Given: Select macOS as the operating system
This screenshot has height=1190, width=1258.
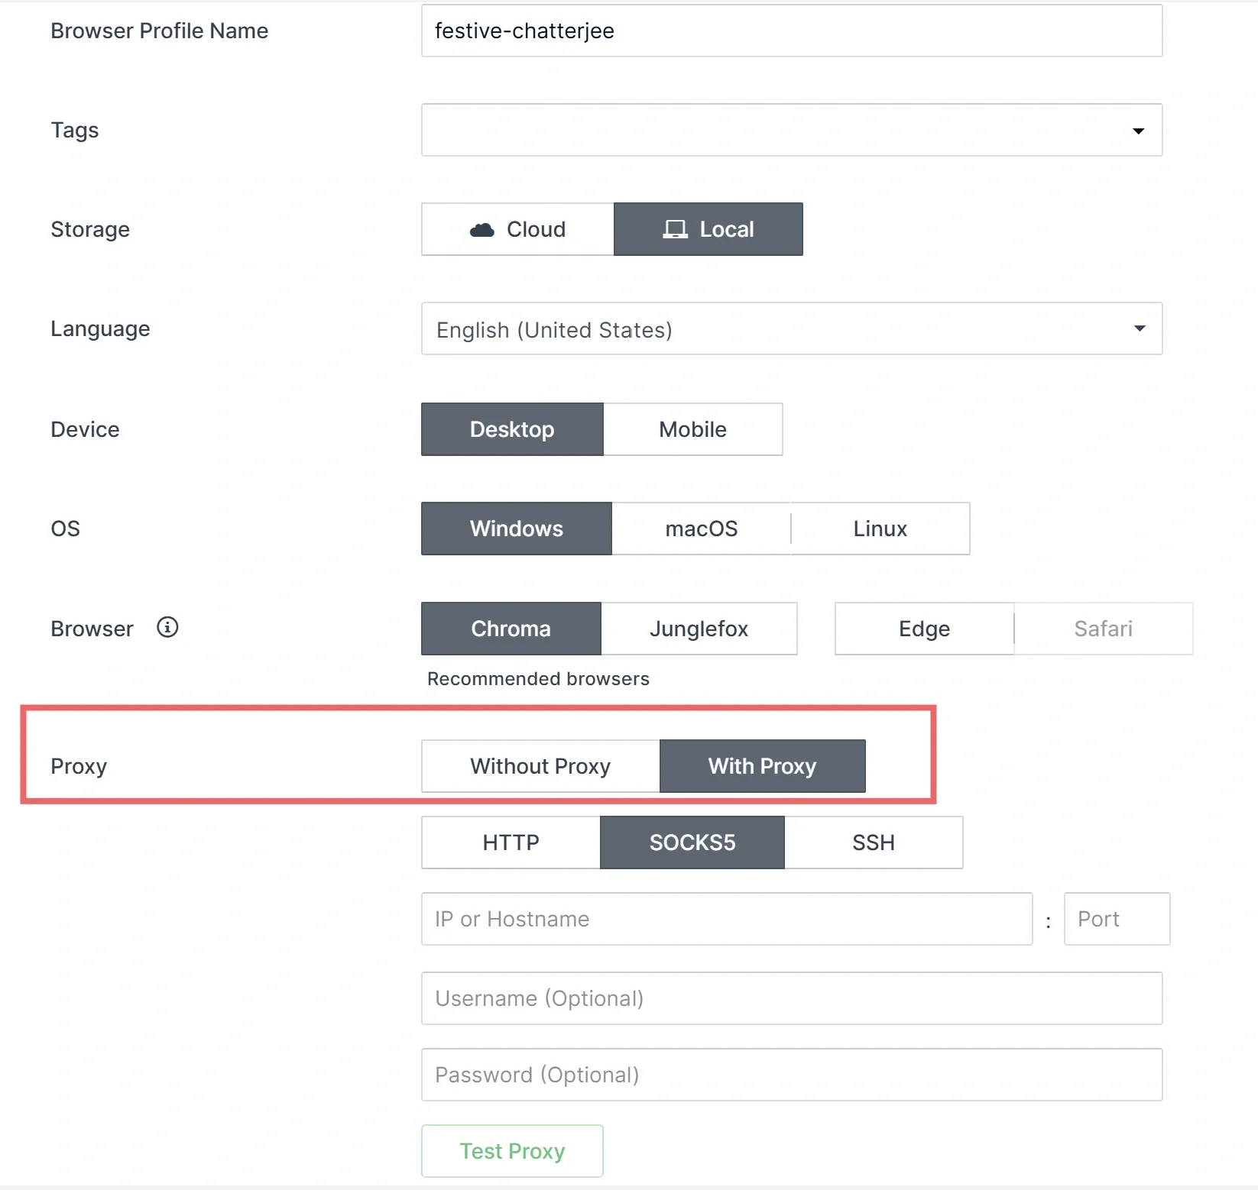Looking at the screenshot, I should pos(701,528).
